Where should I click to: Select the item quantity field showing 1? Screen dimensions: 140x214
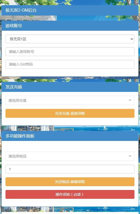tap(70, 169)
